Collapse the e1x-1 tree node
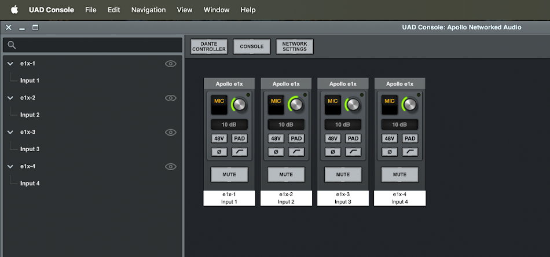 pos(10,64)
